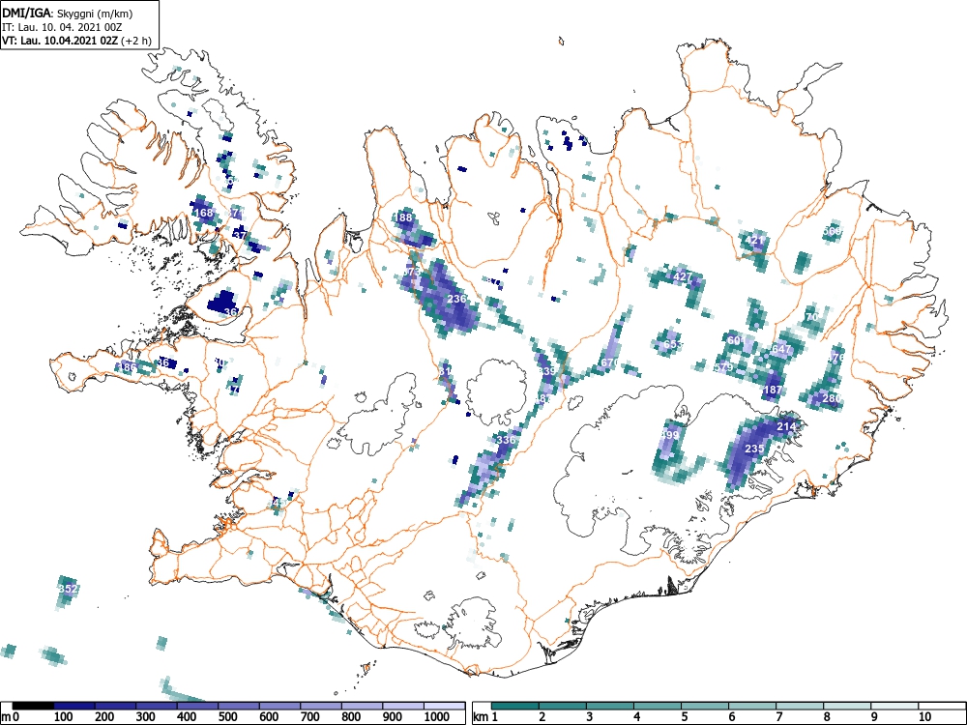Click the black 0–100 m legend swatch
The image size is (967, 725).
tap(33, 706)
